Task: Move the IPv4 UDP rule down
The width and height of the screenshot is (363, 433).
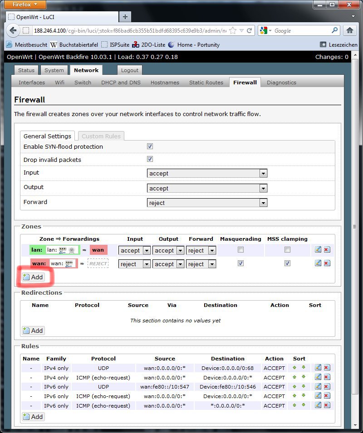Action: pos(303,368)
